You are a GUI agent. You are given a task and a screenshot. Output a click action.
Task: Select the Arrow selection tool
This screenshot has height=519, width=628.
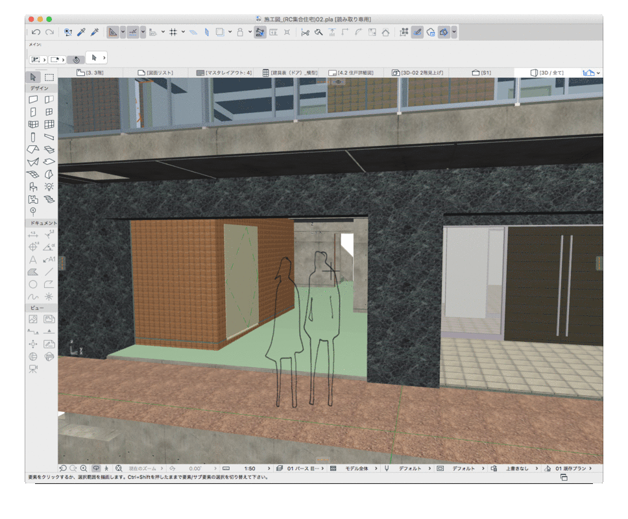click(x=34, y=78)
